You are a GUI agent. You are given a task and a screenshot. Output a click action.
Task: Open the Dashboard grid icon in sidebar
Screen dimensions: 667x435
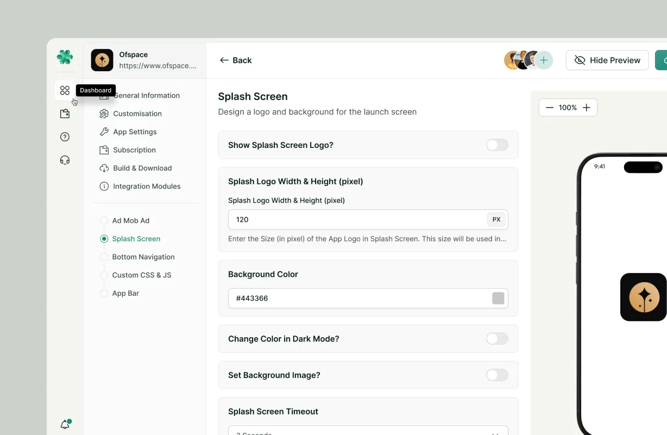65,90
